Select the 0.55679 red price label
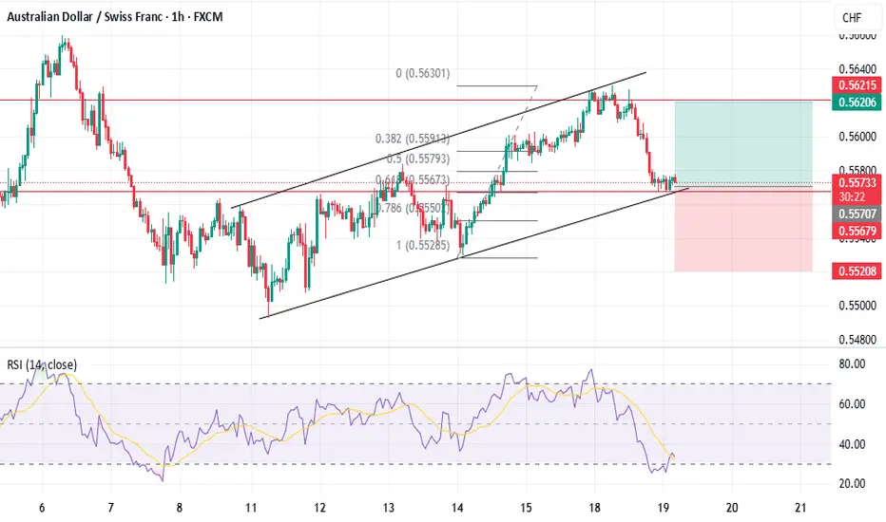The height and width of the screenshot is (522, 886). (857, 231)
